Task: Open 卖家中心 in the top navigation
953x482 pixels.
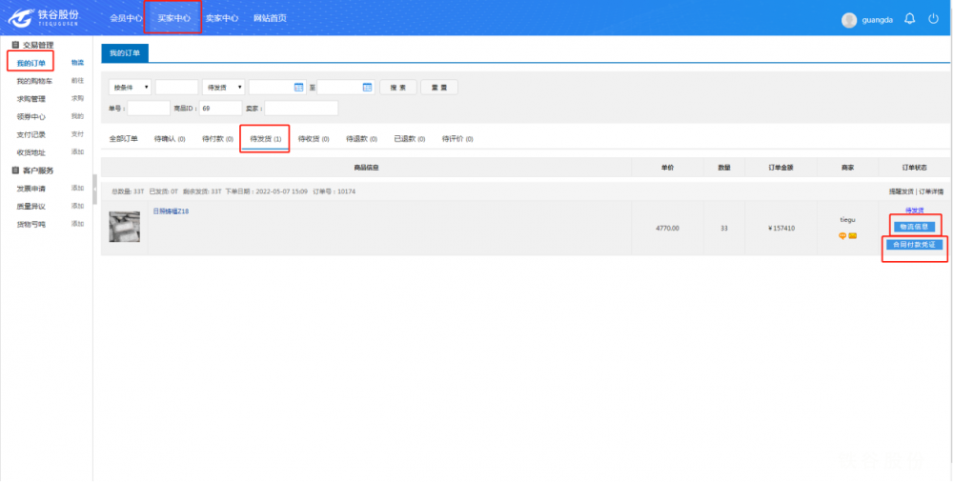Action: click(221, 18)
